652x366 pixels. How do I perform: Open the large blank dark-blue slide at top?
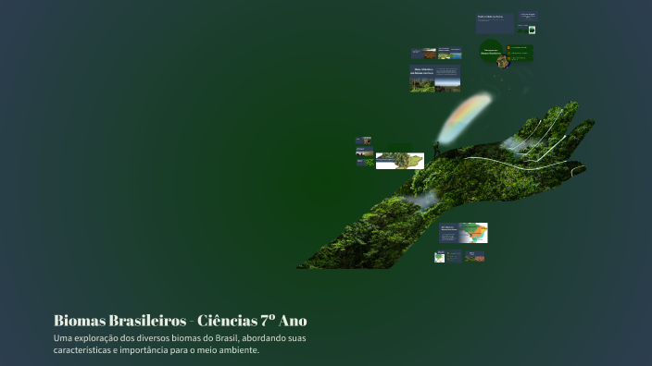[x=495, y=24]
